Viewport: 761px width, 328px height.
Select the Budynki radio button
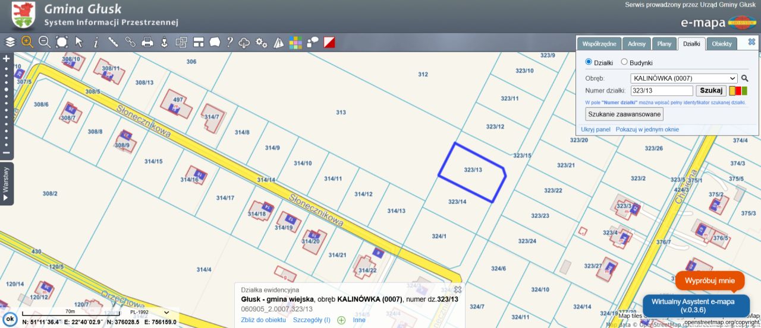624,62
